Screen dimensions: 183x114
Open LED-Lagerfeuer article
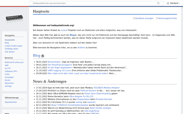[92, 111]
